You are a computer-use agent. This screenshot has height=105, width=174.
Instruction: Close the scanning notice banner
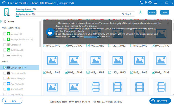point(168,23)
